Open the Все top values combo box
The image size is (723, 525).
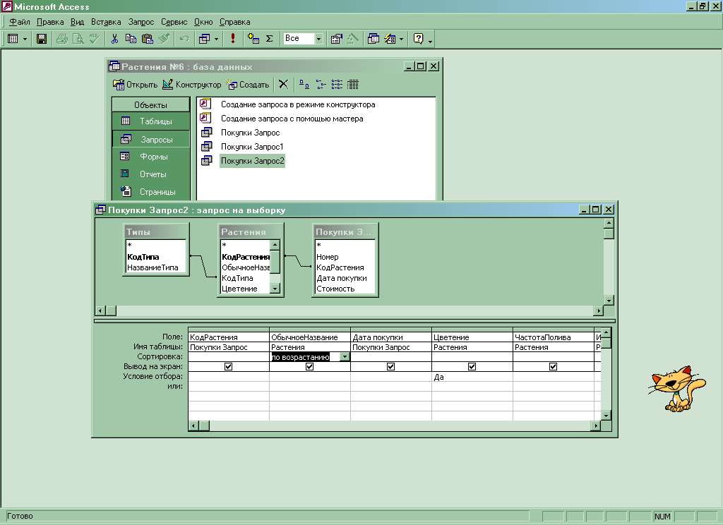318,39
